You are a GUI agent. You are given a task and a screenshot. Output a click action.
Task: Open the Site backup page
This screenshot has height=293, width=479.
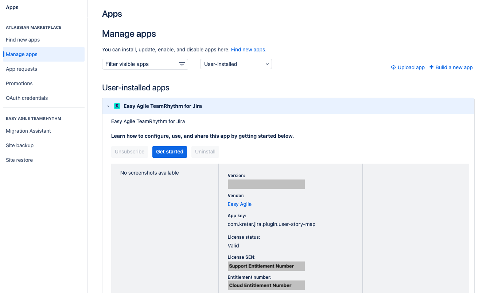tap(19, 145)
